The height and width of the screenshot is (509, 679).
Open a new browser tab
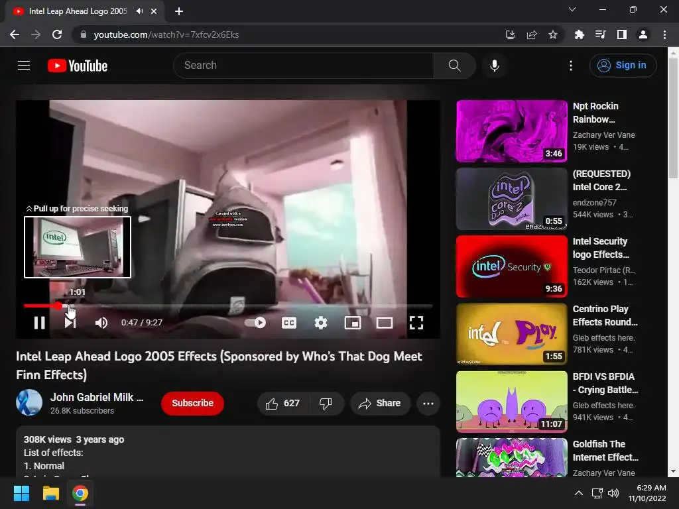click(x=179, y=11)
